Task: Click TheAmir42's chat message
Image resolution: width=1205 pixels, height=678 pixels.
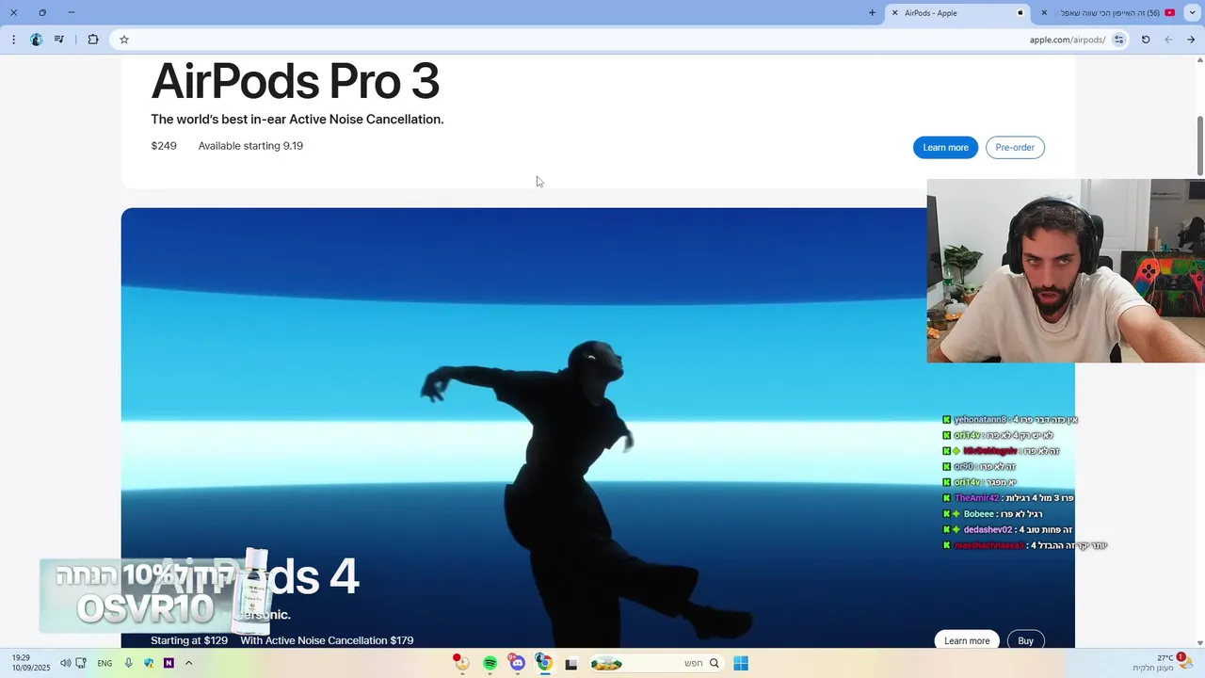Action: pos(1008,498)
